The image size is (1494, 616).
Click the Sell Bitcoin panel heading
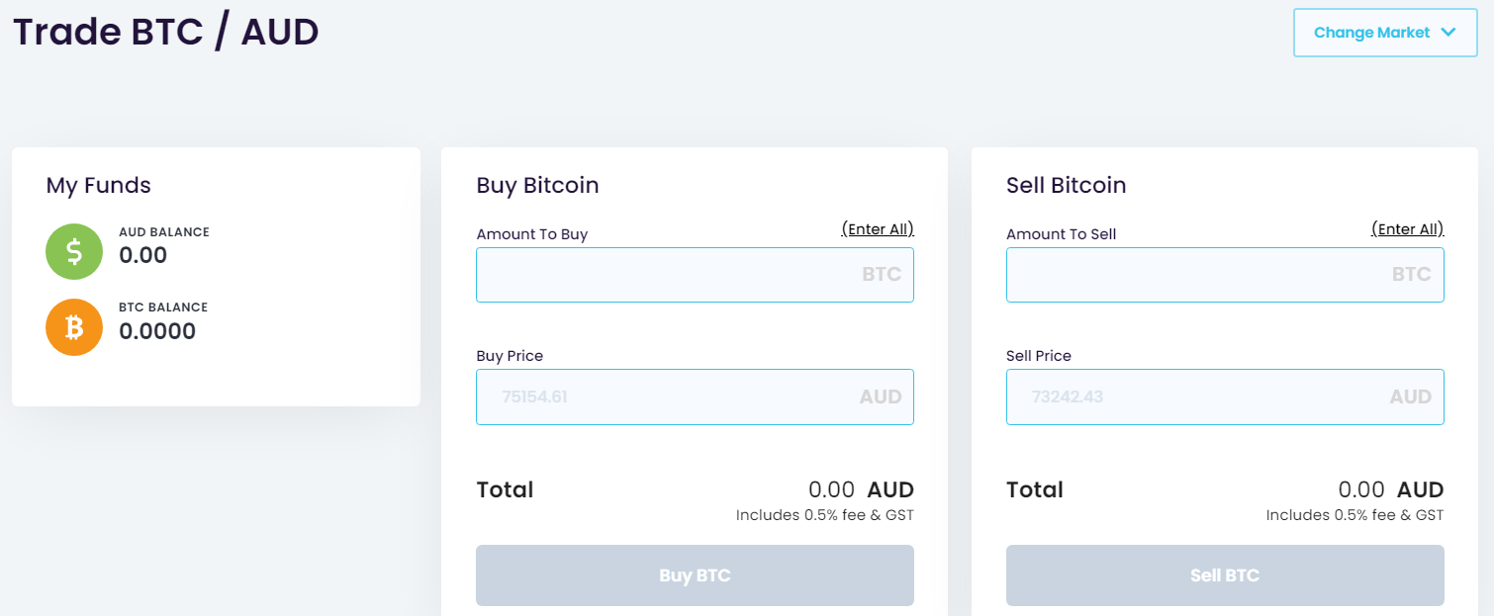pyautogui.click(x=1067, y=185)
